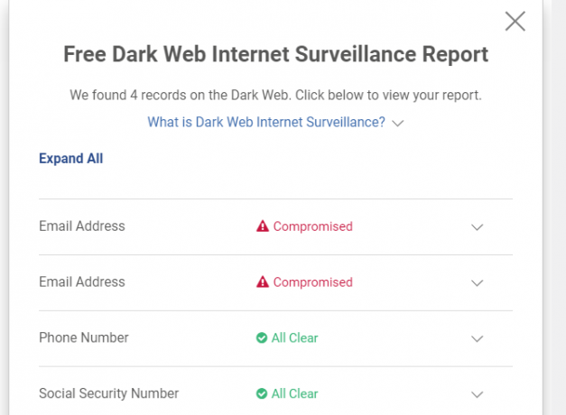Expand the second Email Address row chevron

pyautogui.click(x=477, y=283)
